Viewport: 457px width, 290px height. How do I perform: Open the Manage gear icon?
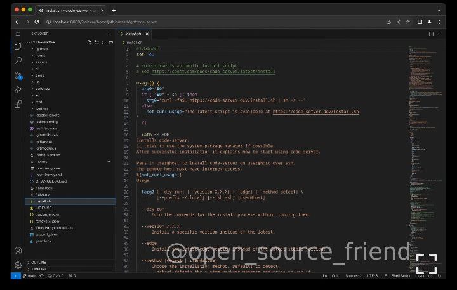click(x=18, y=265)
